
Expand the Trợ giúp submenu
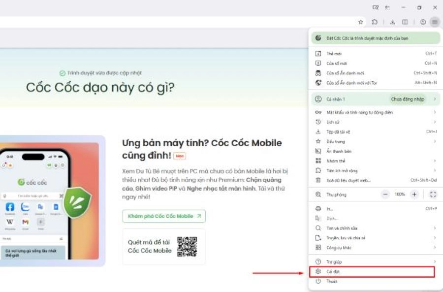pyautogui.click(x=376, y=262)
